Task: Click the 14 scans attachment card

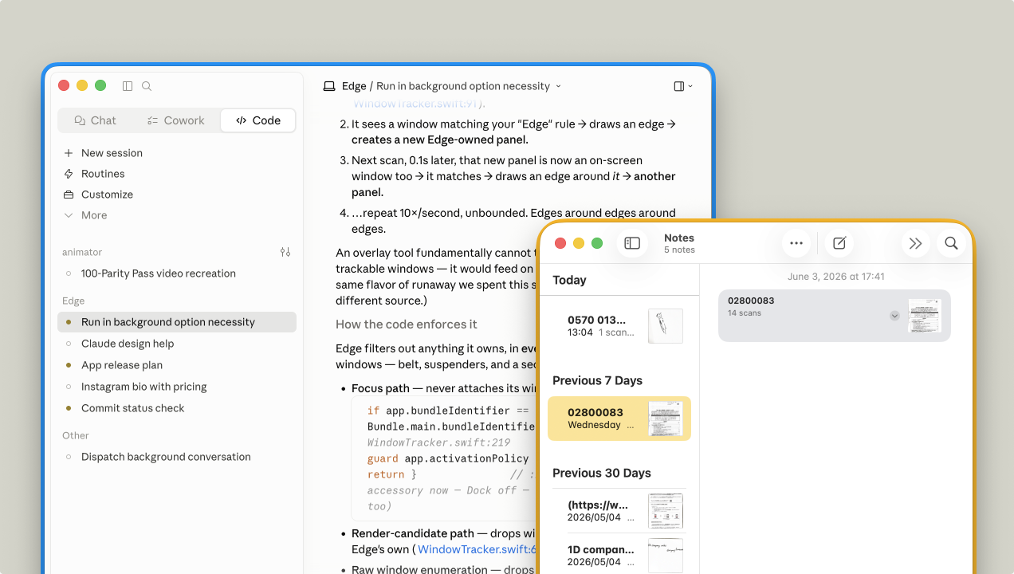Action: coord(835,316)
